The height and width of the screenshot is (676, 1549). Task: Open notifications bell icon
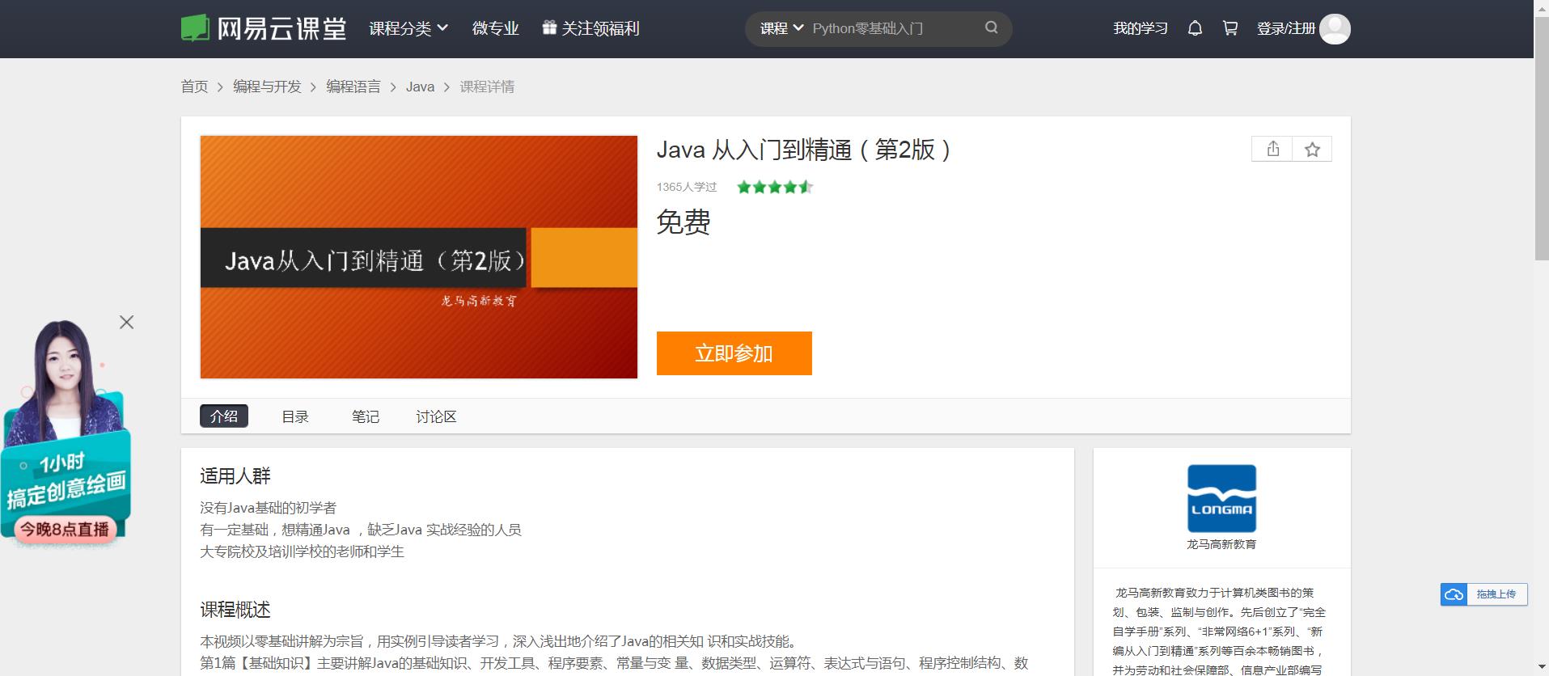[x=1195, y=28]
